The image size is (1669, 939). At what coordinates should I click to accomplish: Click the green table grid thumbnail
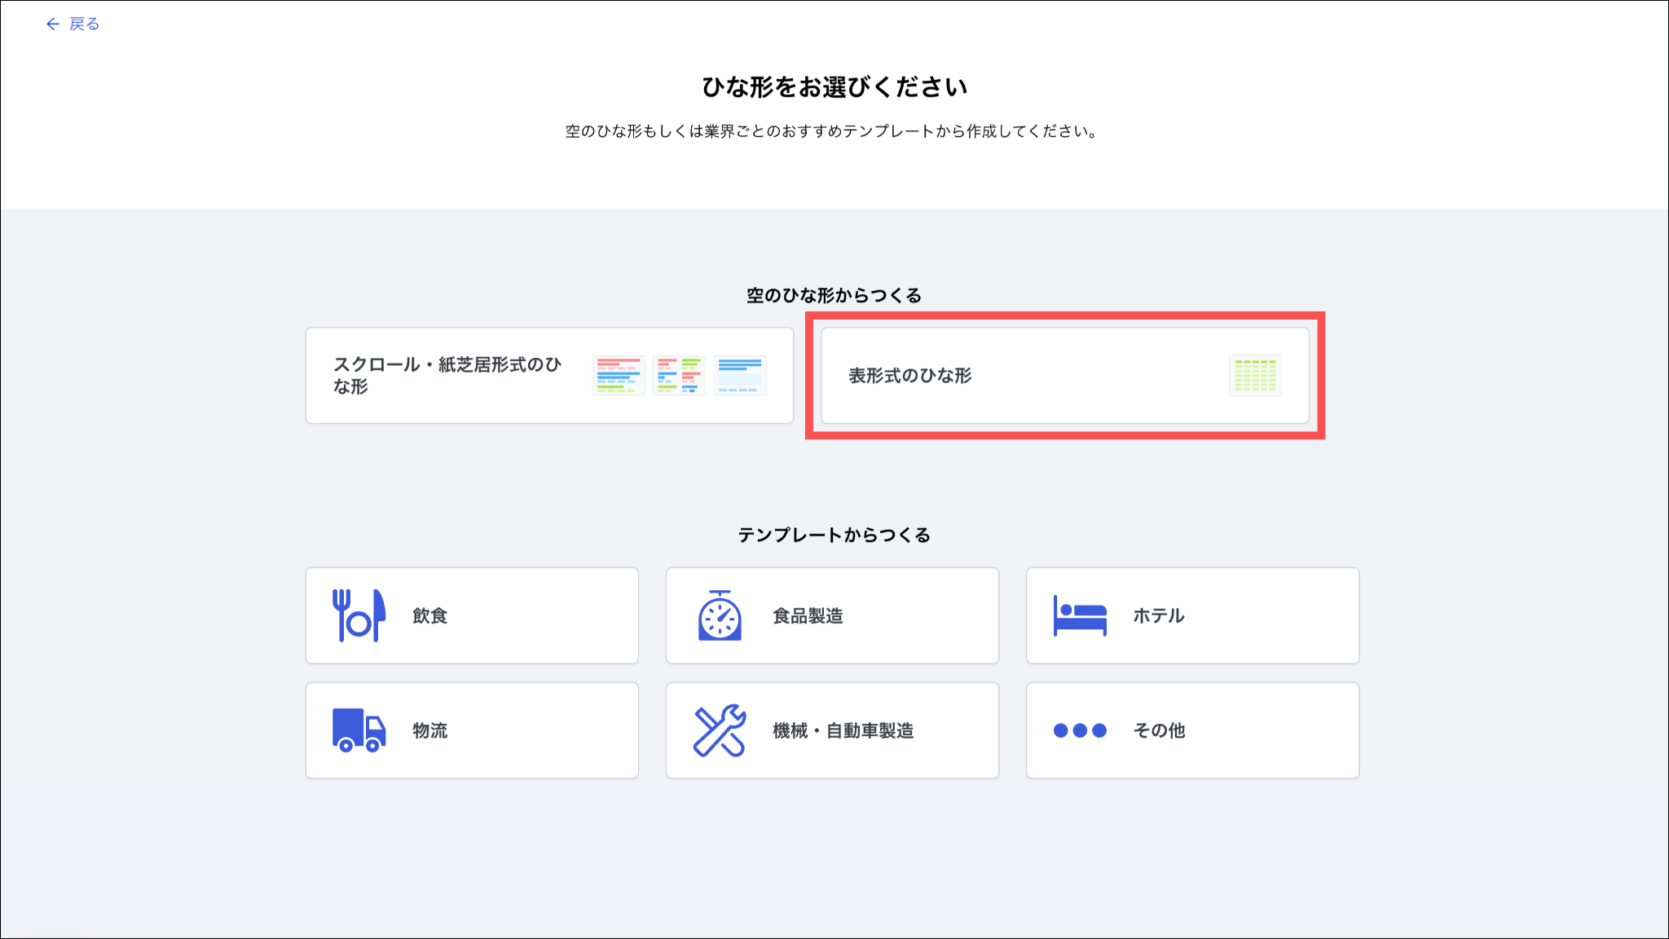pyautogui.click(x=1255, y=376)
